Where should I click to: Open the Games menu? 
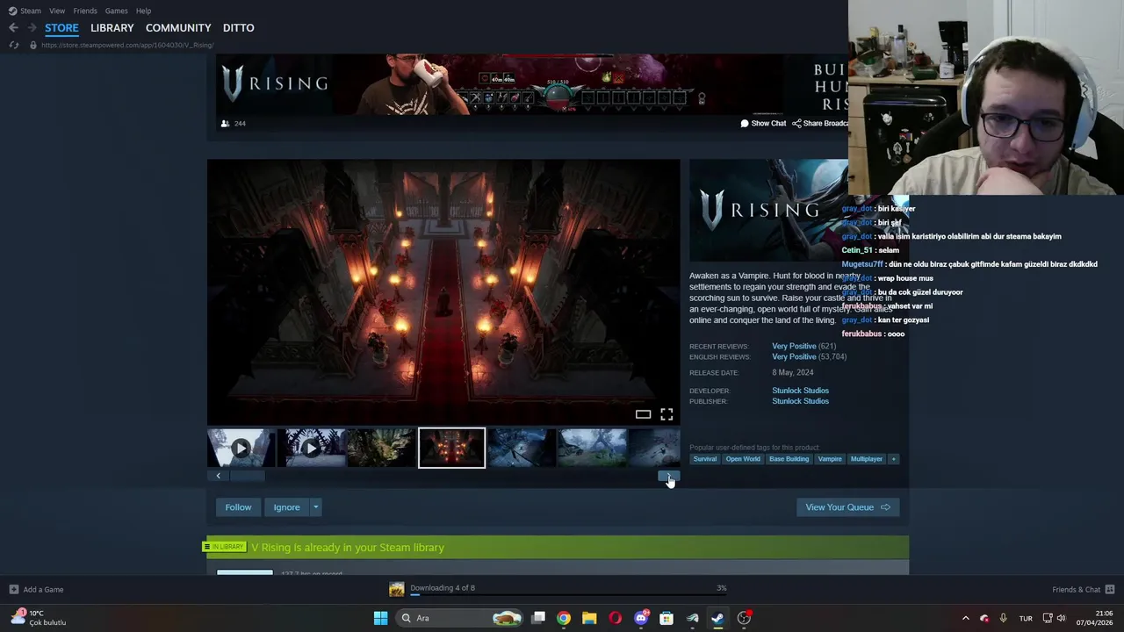[x=116, y=11]
